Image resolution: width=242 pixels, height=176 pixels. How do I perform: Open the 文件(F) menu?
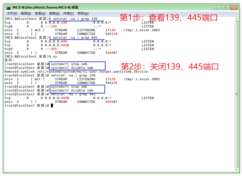point(12,13)
